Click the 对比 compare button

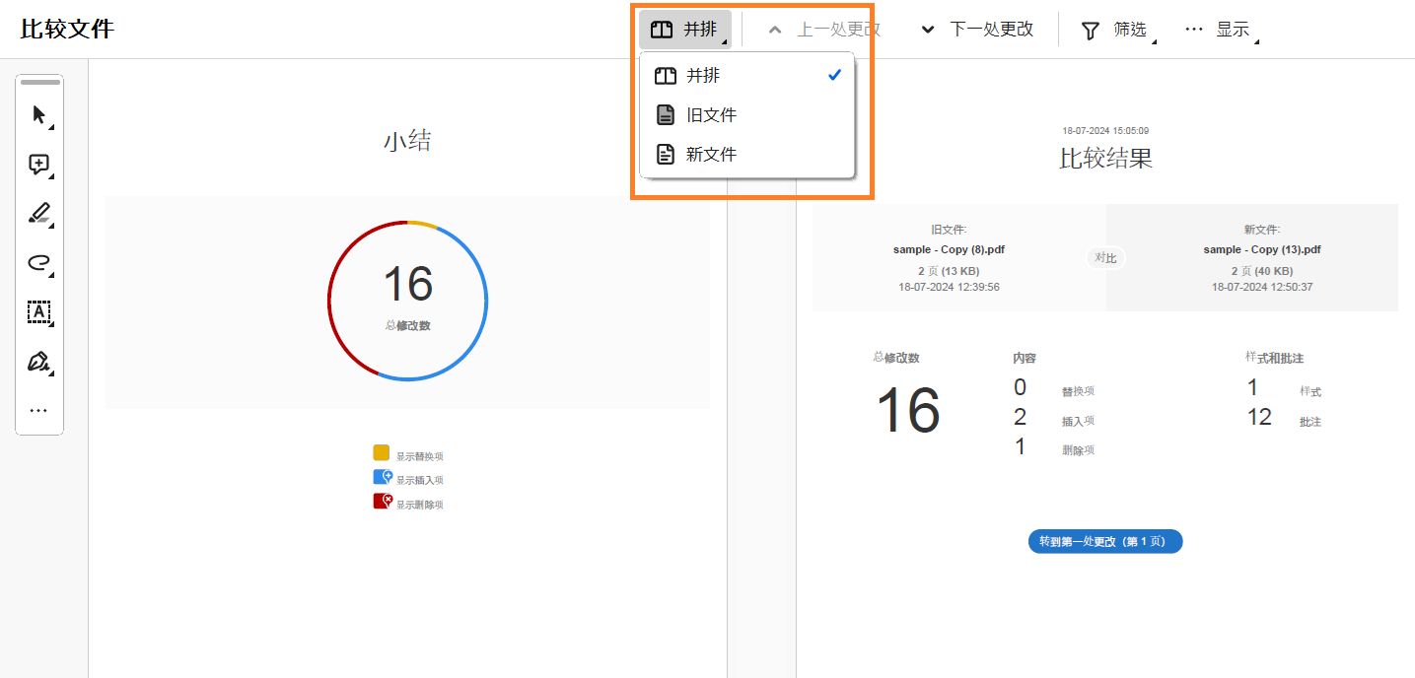coord(1105,257)
